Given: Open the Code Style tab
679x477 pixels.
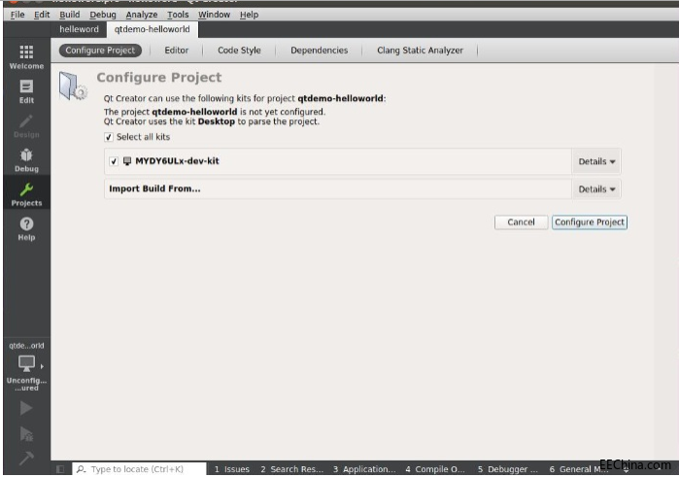Looking at the screenshot, I should (x=239, y=51).
